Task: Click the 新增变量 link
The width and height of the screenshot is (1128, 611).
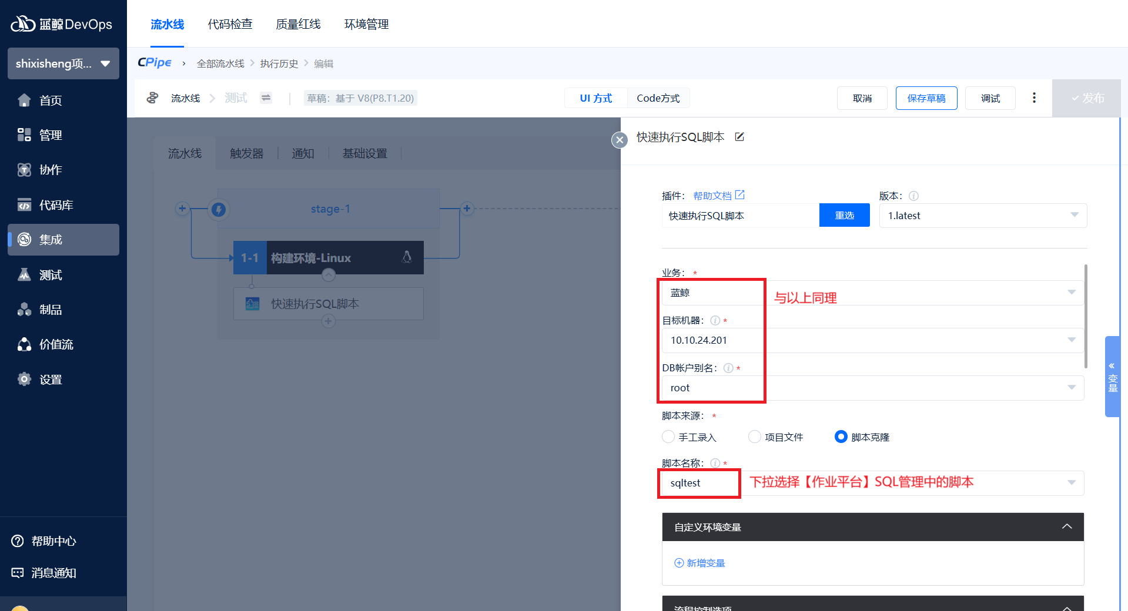Action: (699, 563)
